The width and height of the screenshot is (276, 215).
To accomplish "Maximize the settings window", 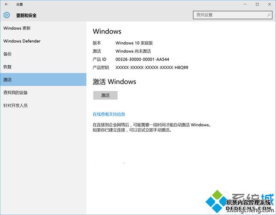I will [257, 4].
